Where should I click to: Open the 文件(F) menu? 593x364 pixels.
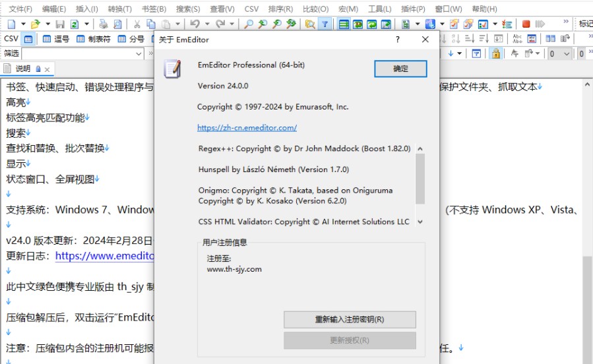pyautogui.click(x=20, y=9)
